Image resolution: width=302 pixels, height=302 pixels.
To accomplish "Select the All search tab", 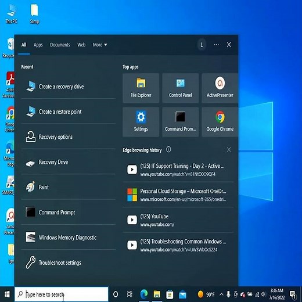I will 24,45.
